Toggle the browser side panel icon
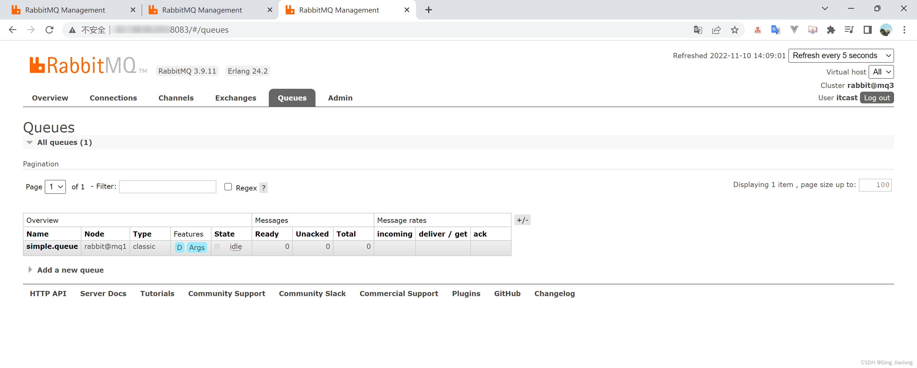 point(867,30)
